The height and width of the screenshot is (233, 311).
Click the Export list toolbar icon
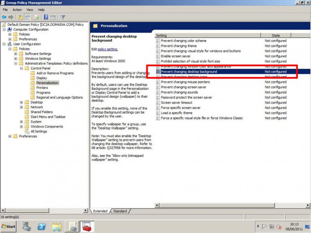click(37, 17)
